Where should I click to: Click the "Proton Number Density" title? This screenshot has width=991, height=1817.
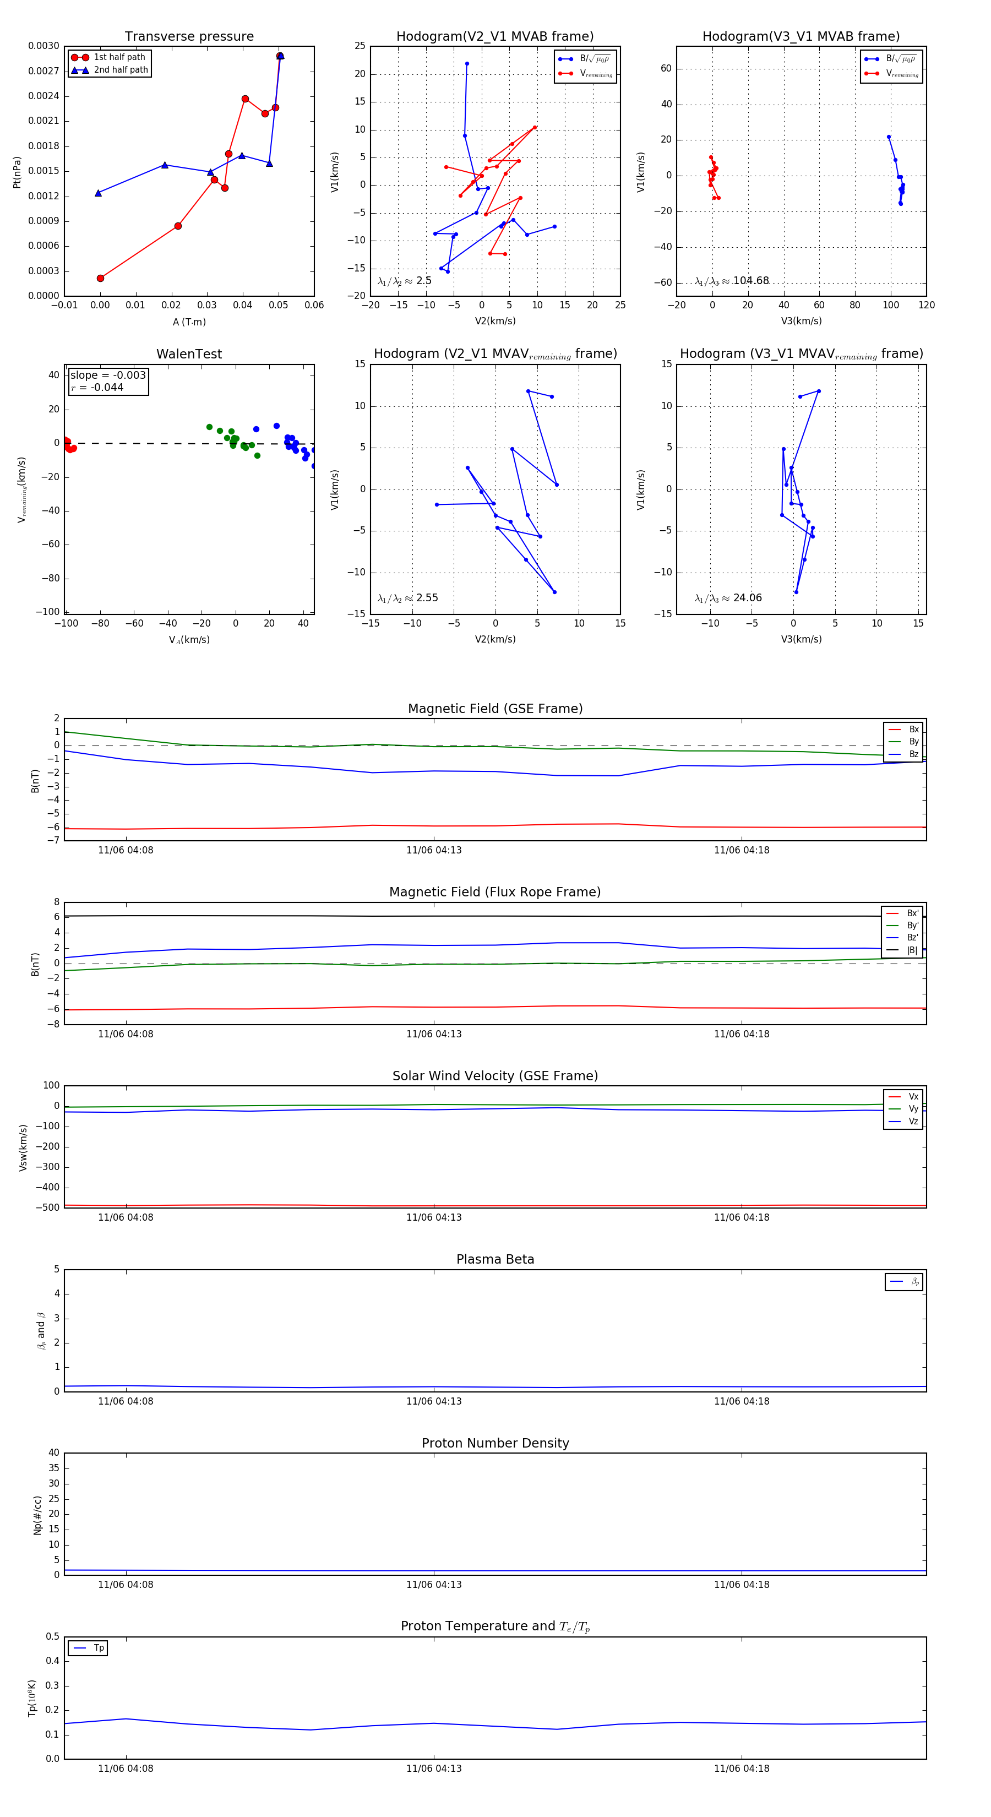tap(495, 1443)
